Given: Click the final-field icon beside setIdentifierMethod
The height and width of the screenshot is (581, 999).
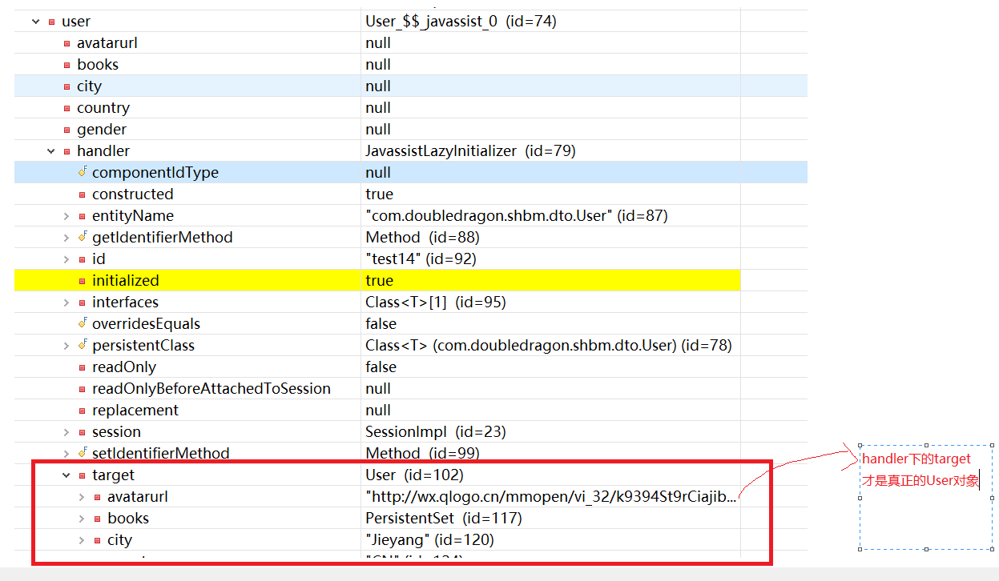Looking at the screenshot, I should [x=83, y=453].
